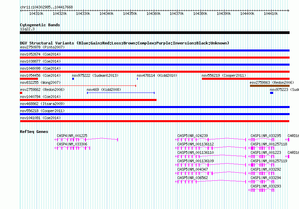
Task: Select the nsv1041081 (Coe2014) variant label
Action: pyautogui.click(x=40, y=118)
